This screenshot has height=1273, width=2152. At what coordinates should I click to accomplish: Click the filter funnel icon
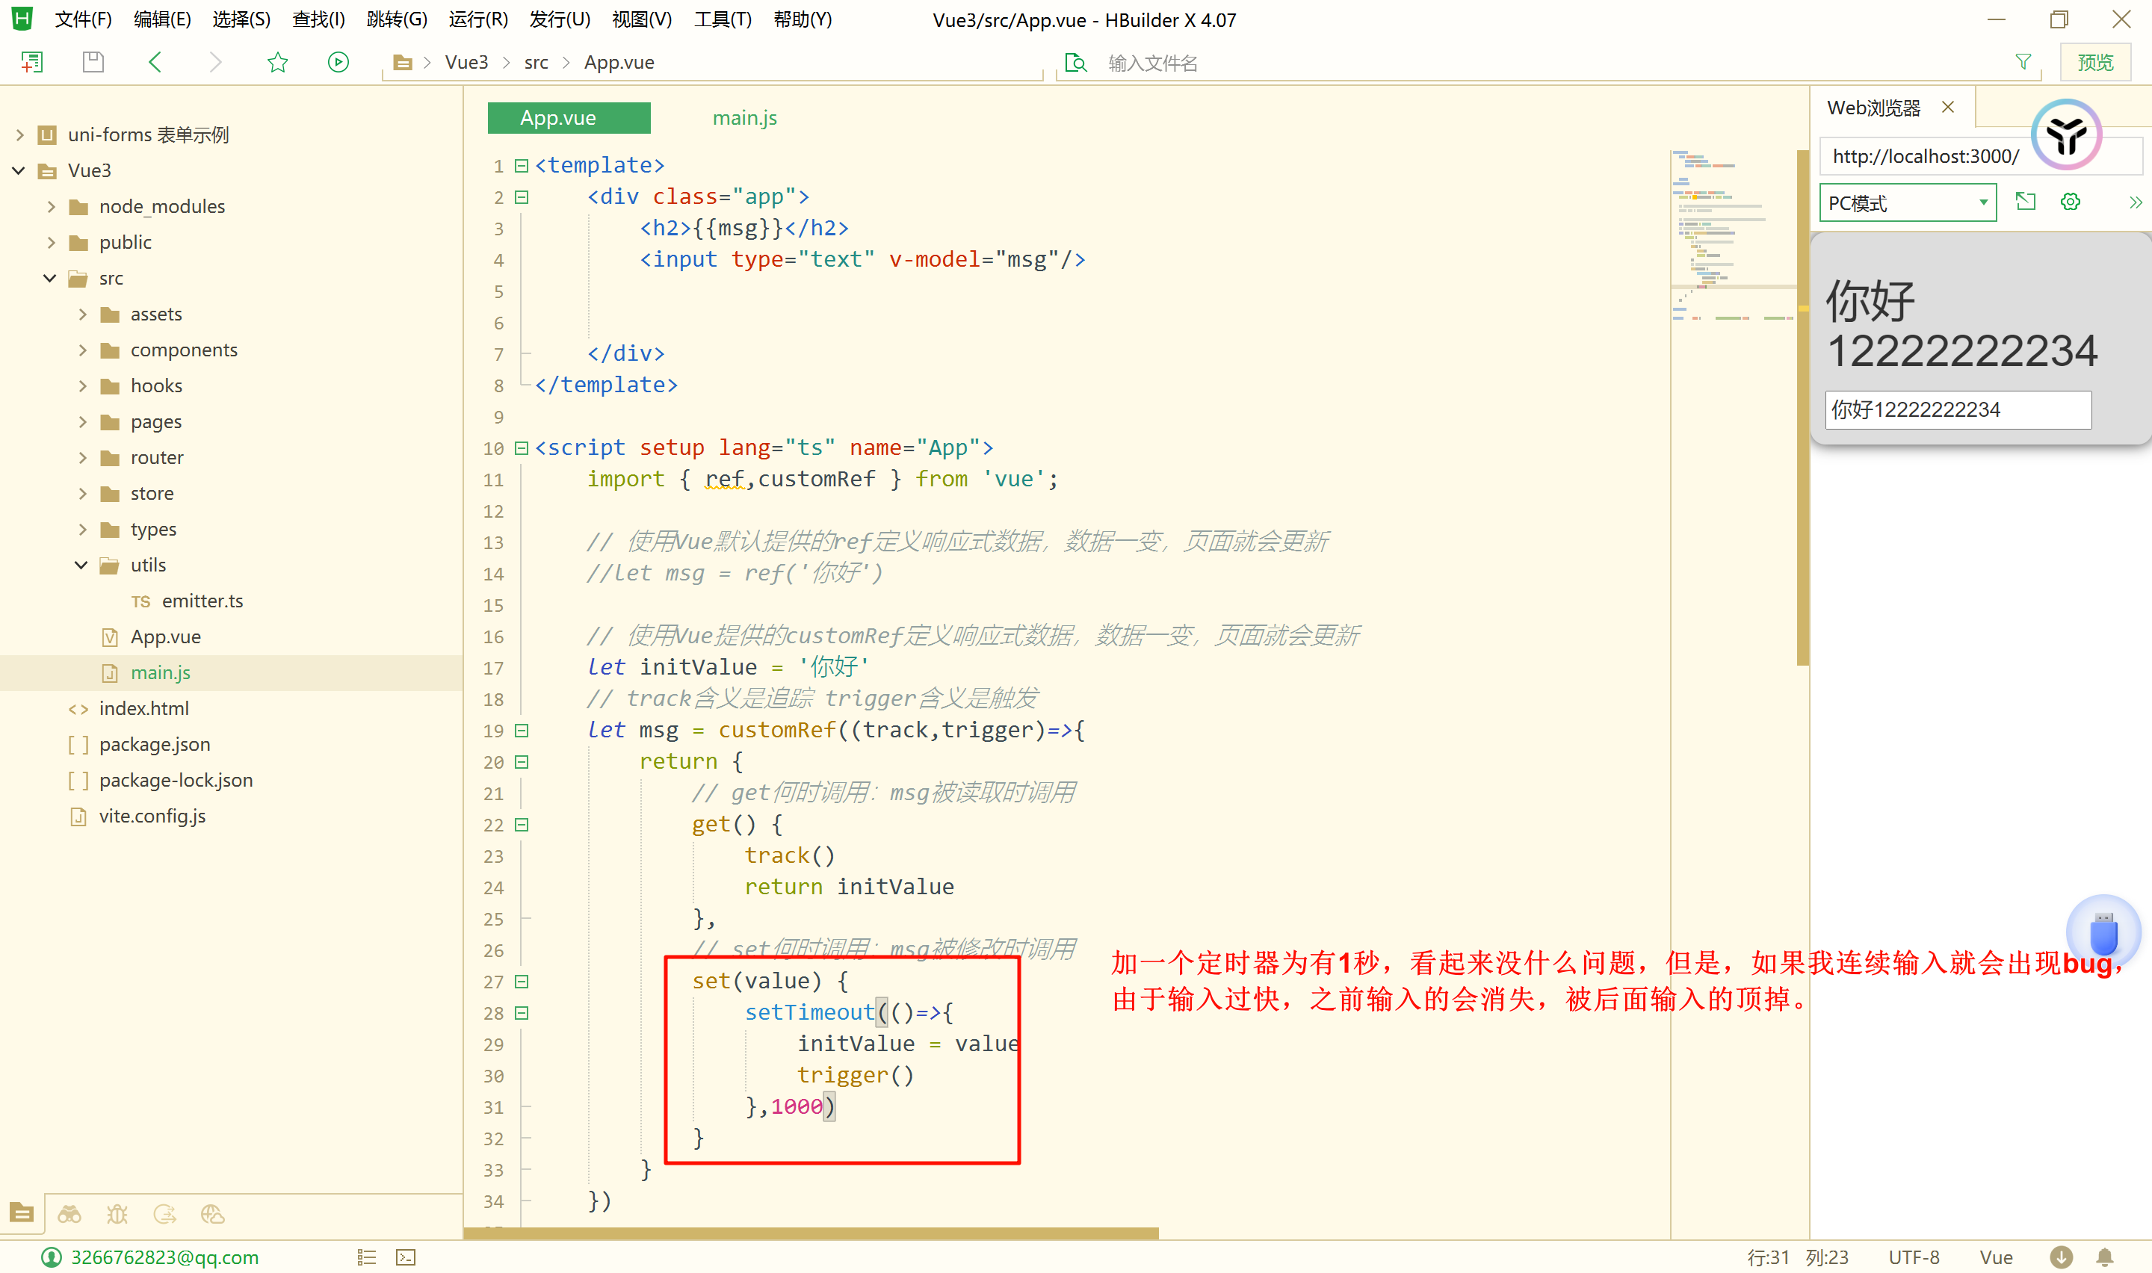(x=2023, y=62)
